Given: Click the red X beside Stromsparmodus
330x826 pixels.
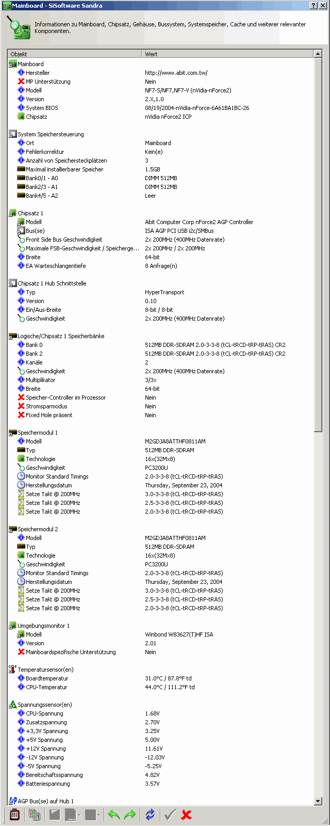Looking at the screenshot, I should coord(21,406).
